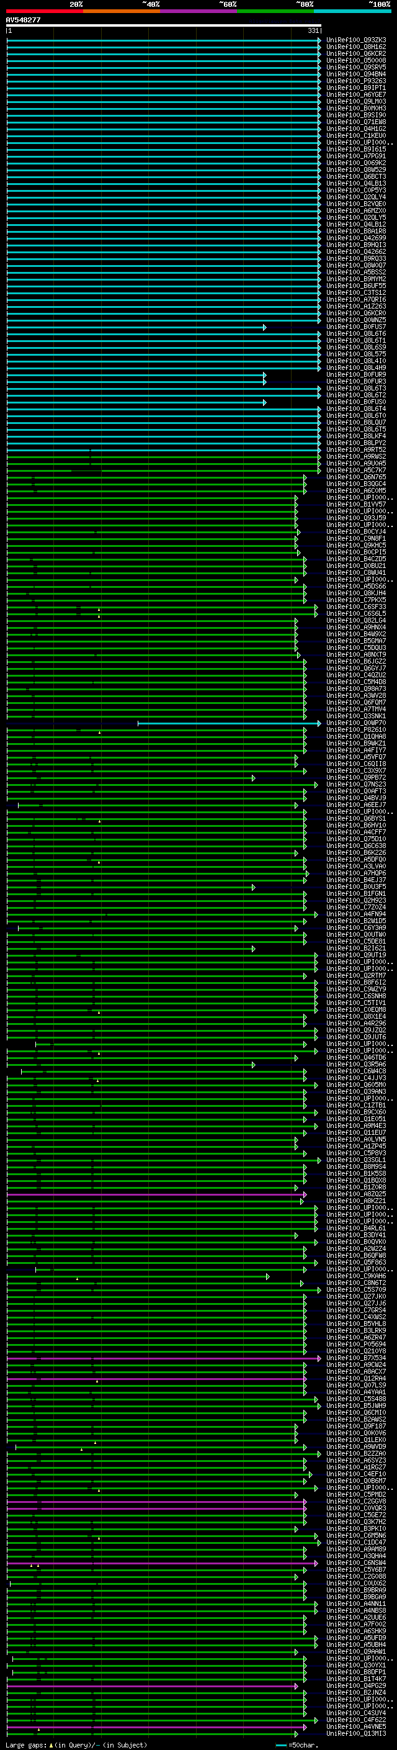Select the UniRef100_Q8L6T6 label
397x1750 pixels.
pyautogui.click(x=356, y=334)
